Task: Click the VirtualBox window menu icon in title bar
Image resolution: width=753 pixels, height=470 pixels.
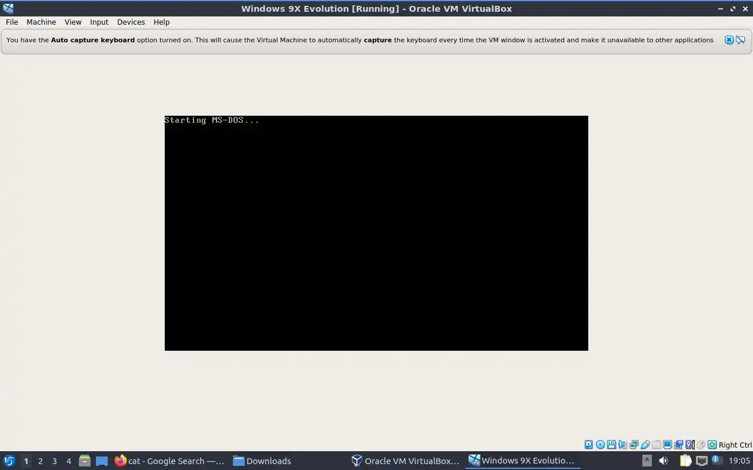Action: point(8,8)
